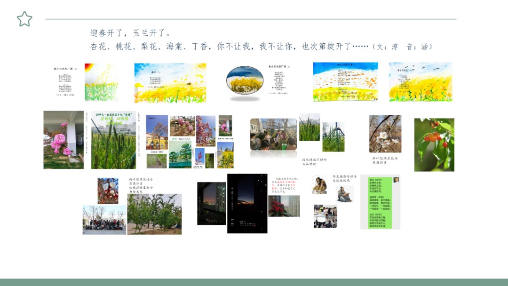The height and width of the screenshot is (286, 508).
Task: Click the green footer bar
Action: [x=254, y=282]
